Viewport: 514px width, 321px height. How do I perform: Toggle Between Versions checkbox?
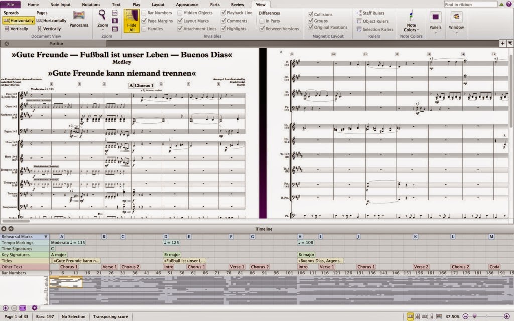click(262, 29)
